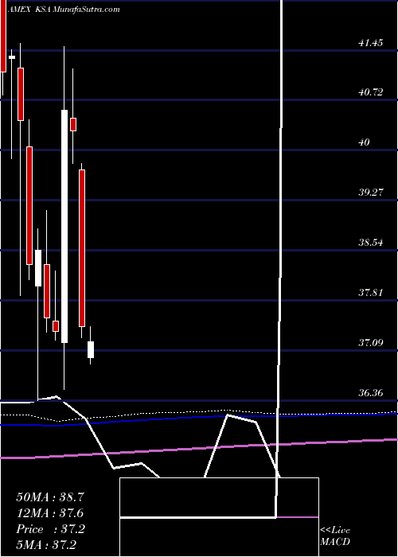Viewport: 398px width, 557px height.
Task: Click the AMEX KSA MunafaSutra.com title text
Action: (63, 10)
